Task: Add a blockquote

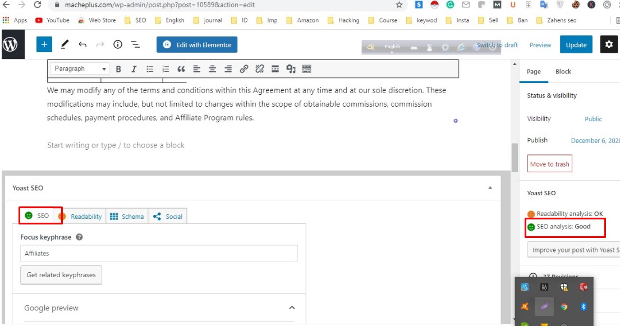Action: coord(180,68)
